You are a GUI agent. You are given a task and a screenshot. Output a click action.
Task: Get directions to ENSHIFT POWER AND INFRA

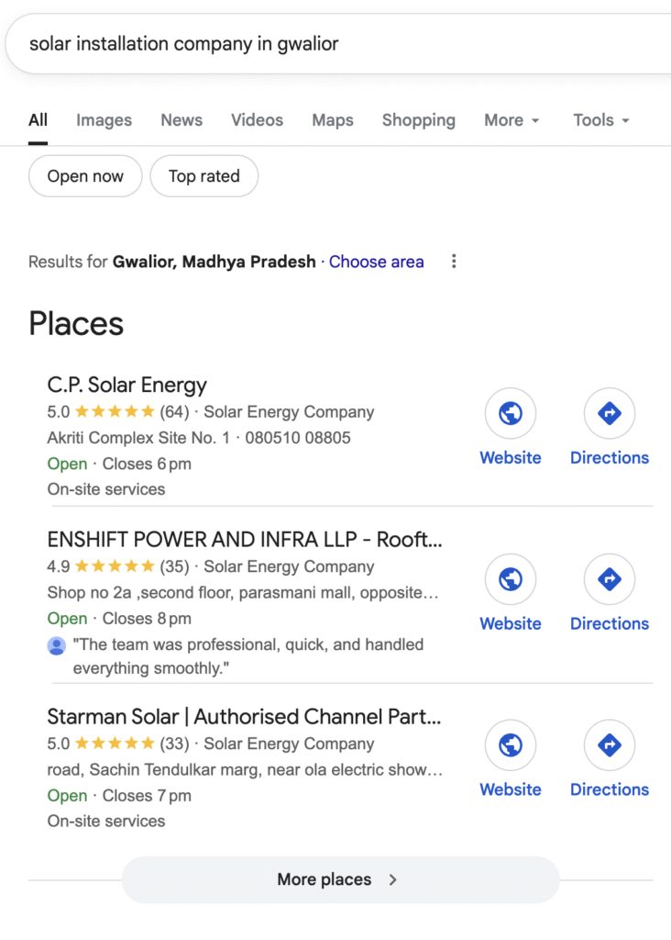coord(610,580)
